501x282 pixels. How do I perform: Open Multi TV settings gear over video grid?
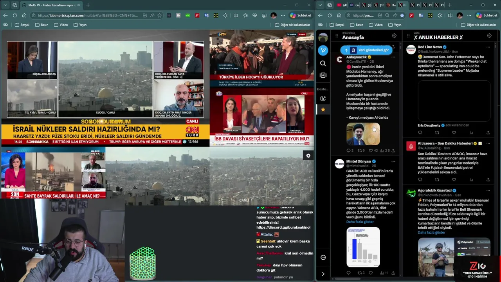tap(308, 156)
